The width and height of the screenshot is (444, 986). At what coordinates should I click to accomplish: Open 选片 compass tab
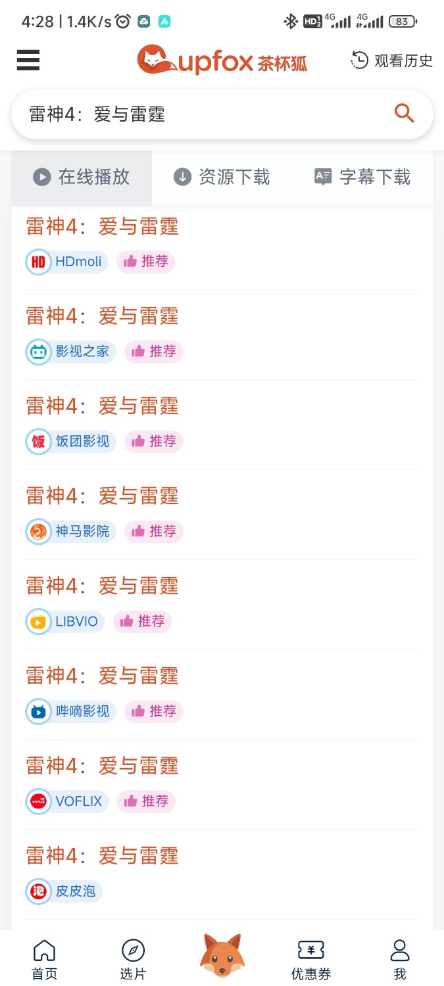[x=133, y=960]
